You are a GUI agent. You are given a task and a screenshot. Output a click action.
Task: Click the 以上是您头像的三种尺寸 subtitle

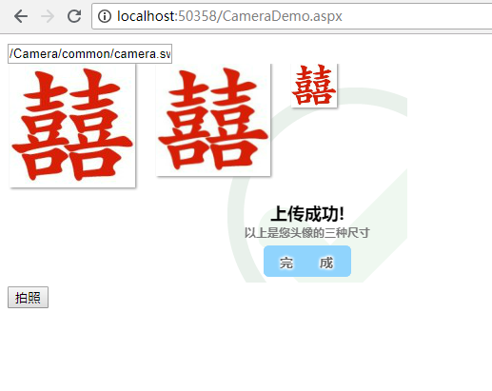(x=306, y=233)
